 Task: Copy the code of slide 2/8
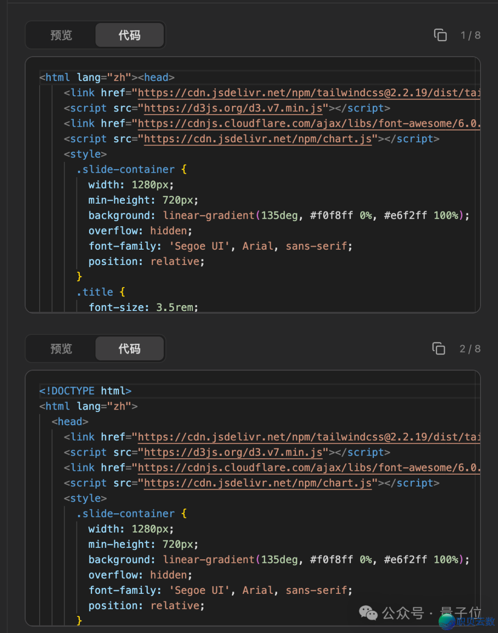click(x=439, y=349)
